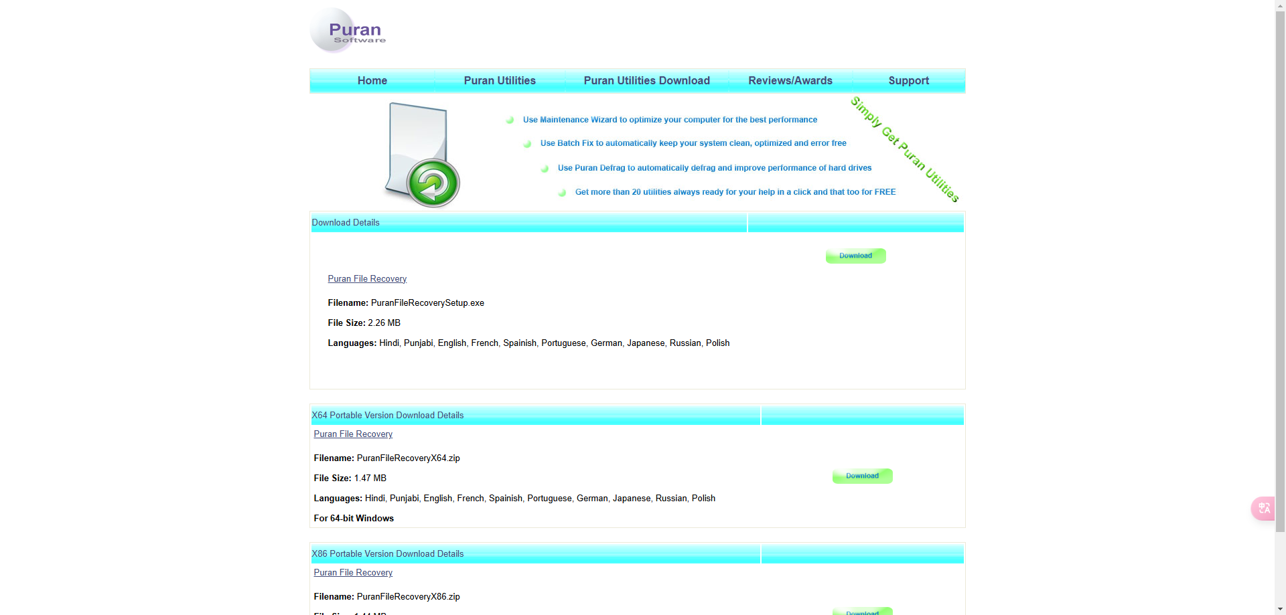Screen dimensions: 1286x615
Task: Open the Support menu item
Action: tap(908, 80)
